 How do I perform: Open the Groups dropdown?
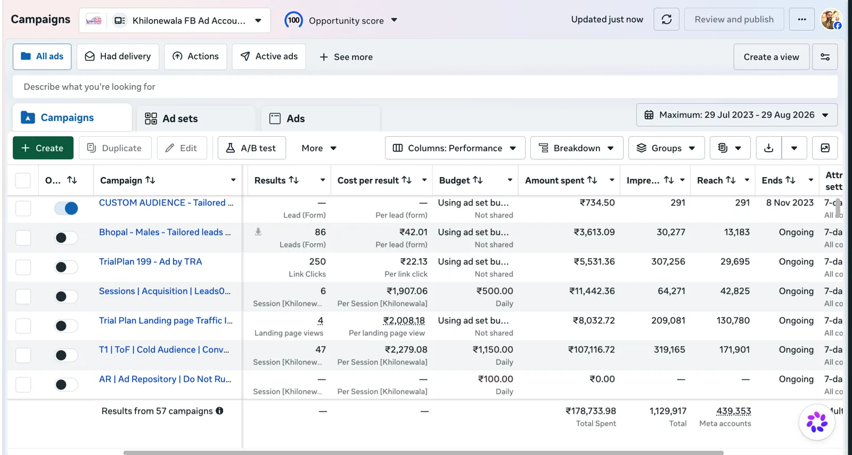[667, 148]
